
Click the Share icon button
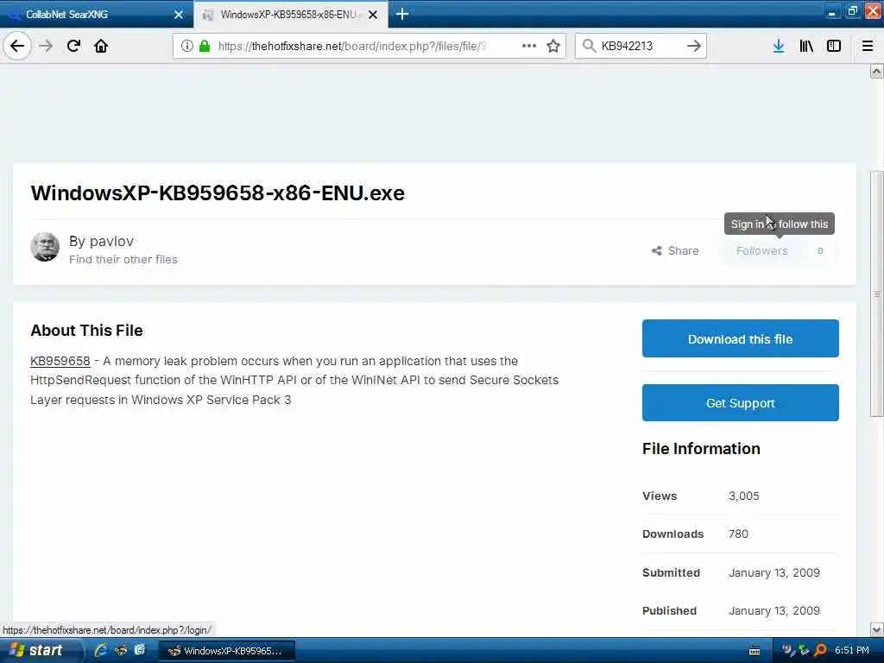(675, 251)
